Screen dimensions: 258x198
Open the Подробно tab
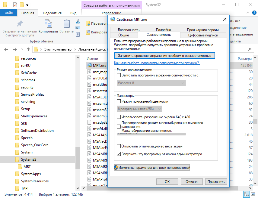(x=163, y=30)
